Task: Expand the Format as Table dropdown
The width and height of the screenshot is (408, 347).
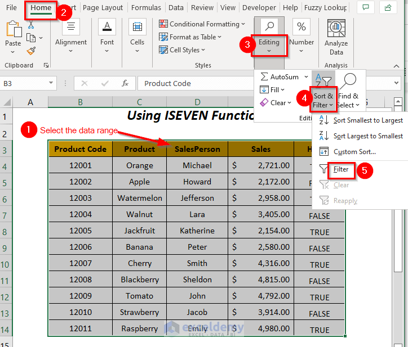Action: (x=220, y=37)
